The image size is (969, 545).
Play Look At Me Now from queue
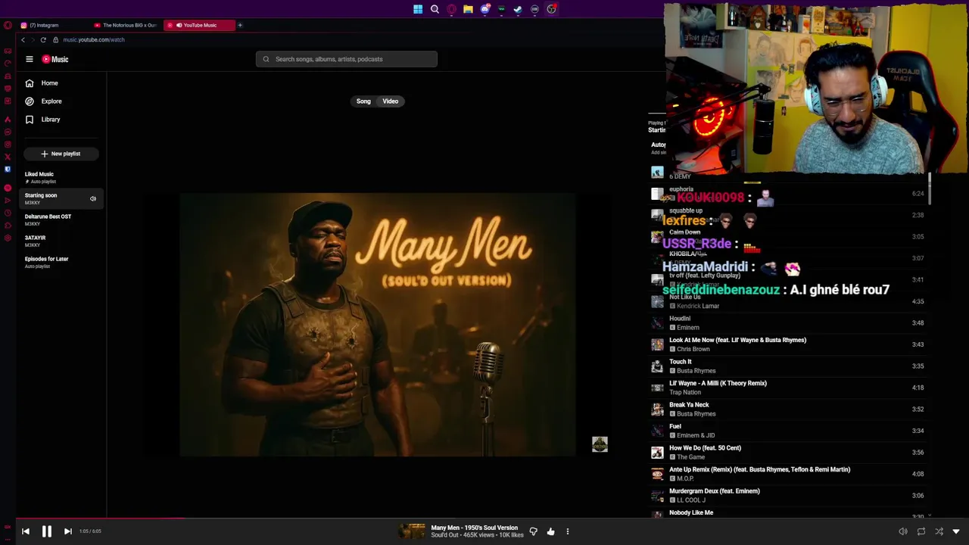787,344
